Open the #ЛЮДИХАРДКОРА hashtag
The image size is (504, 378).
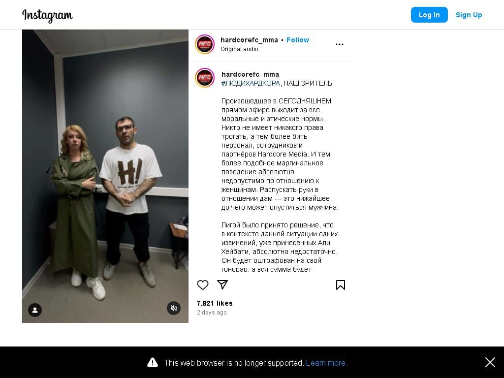click(x=251, y=83)
